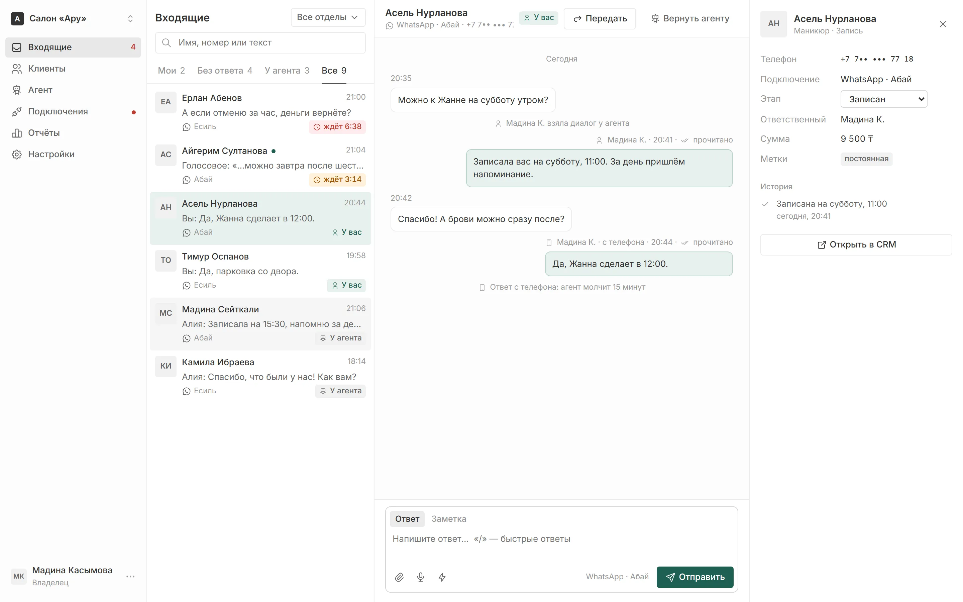Open the Мадина Сейткали conversation
Screen dimensions: 963x602
tap(260, 324)
